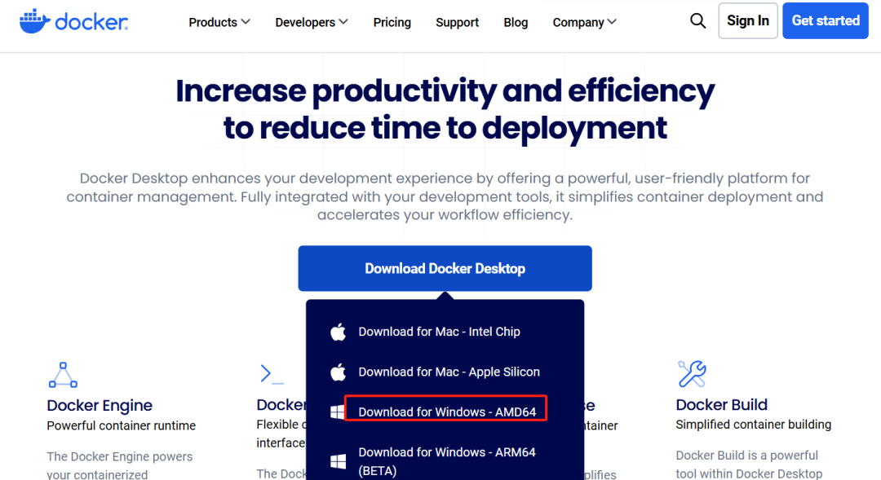Click the Windows icon beside AMD64 download
The height and width of the screenshot is (480, 881).
[338, 412]
